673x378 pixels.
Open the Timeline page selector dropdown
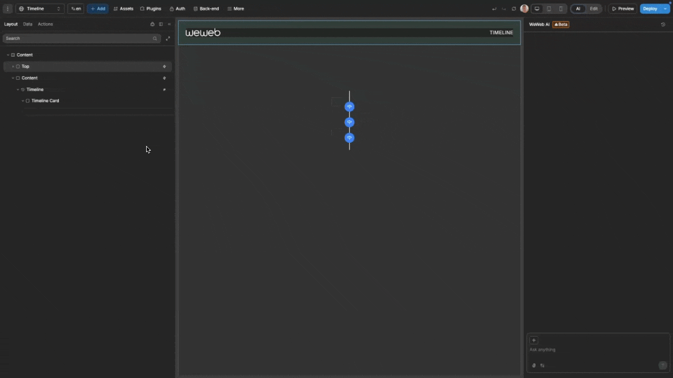tap(40, 9)
